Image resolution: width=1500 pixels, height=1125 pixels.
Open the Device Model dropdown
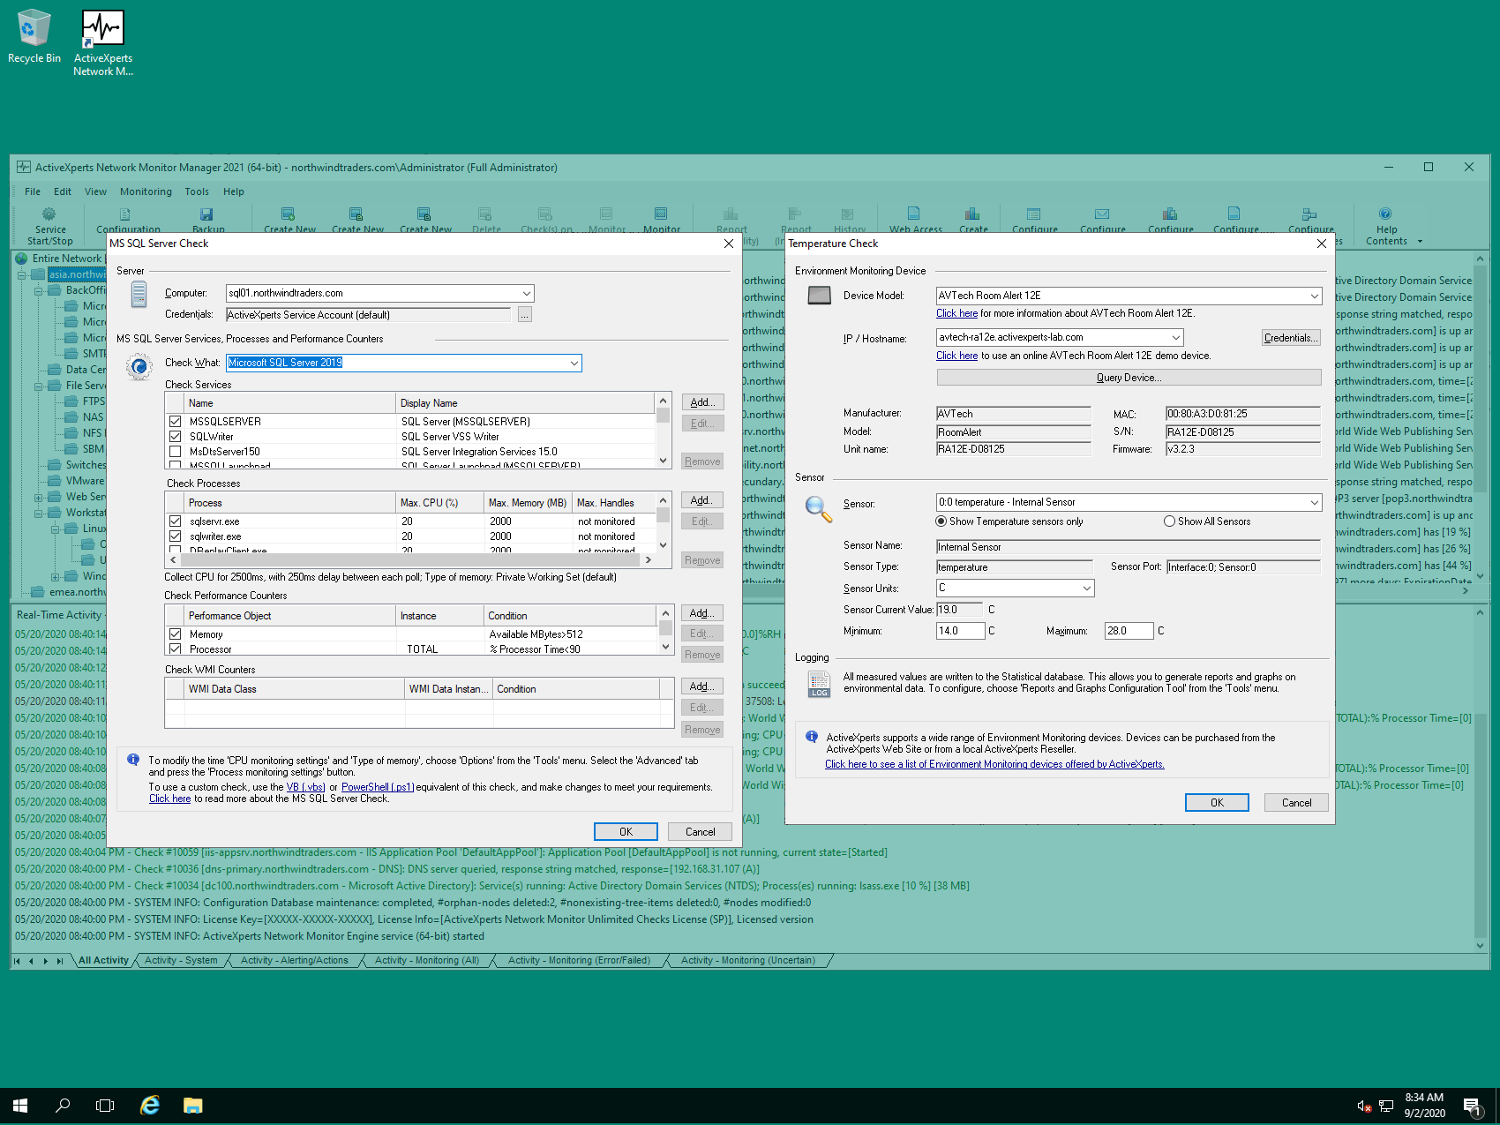(x=1314, y=296)
